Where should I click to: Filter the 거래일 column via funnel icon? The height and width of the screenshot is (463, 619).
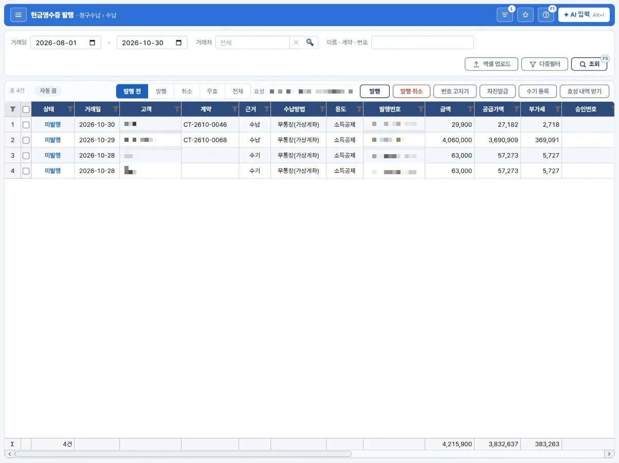pos(115,109)
